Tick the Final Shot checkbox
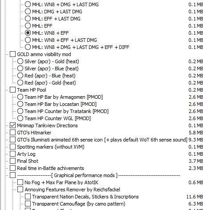This screenshot has width=203, height=210. (12, 161)
